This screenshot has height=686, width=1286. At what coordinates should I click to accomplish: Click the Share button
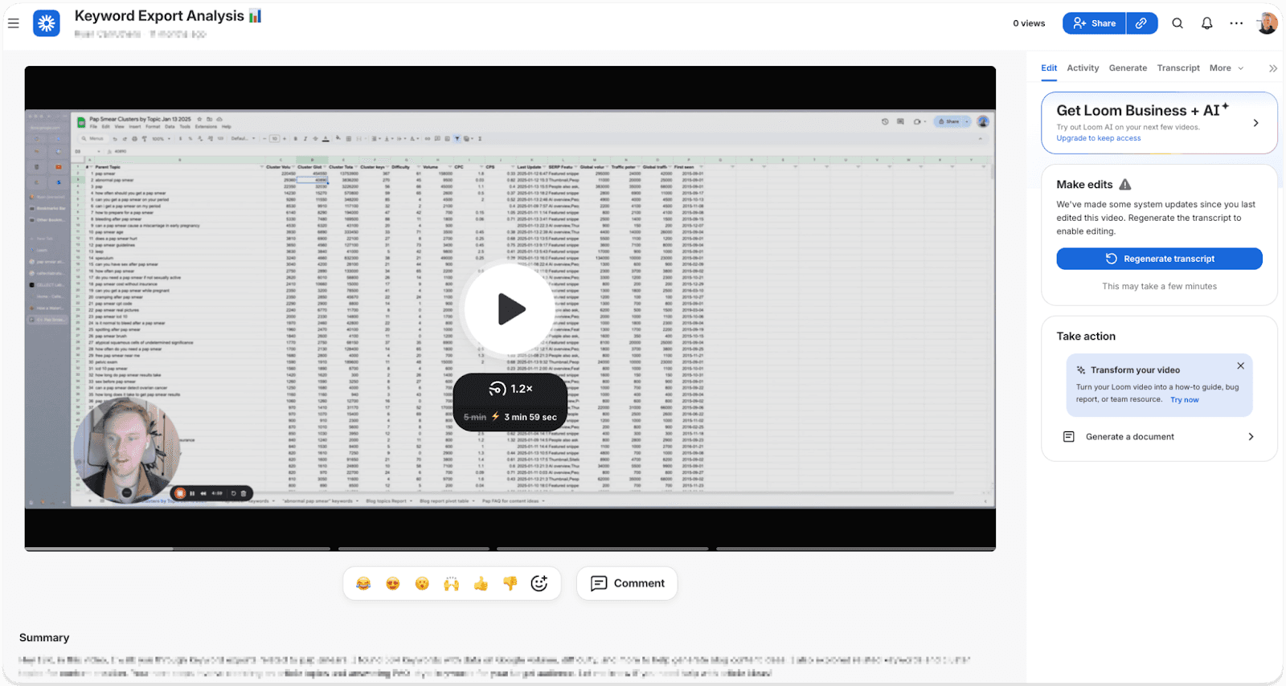(1094, 23)
